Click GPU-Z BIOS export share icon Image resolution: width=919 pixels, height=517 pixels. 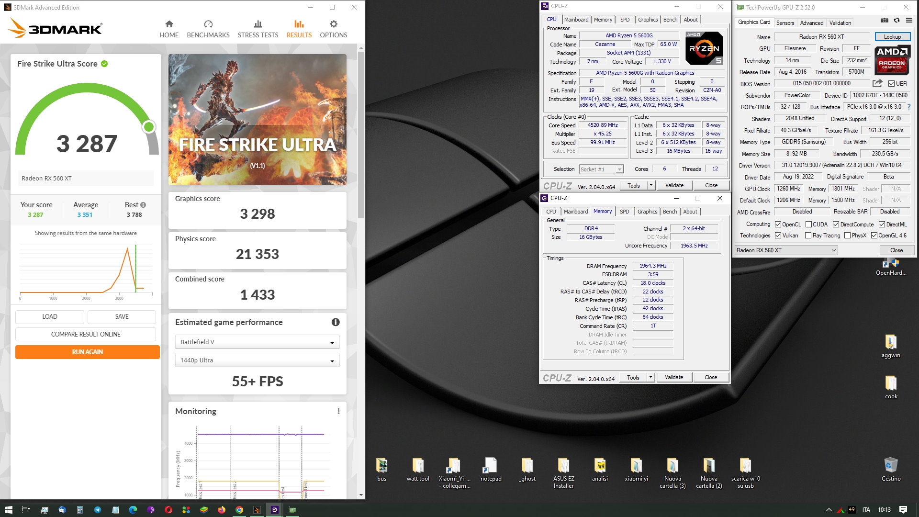(x=877, y=83)
